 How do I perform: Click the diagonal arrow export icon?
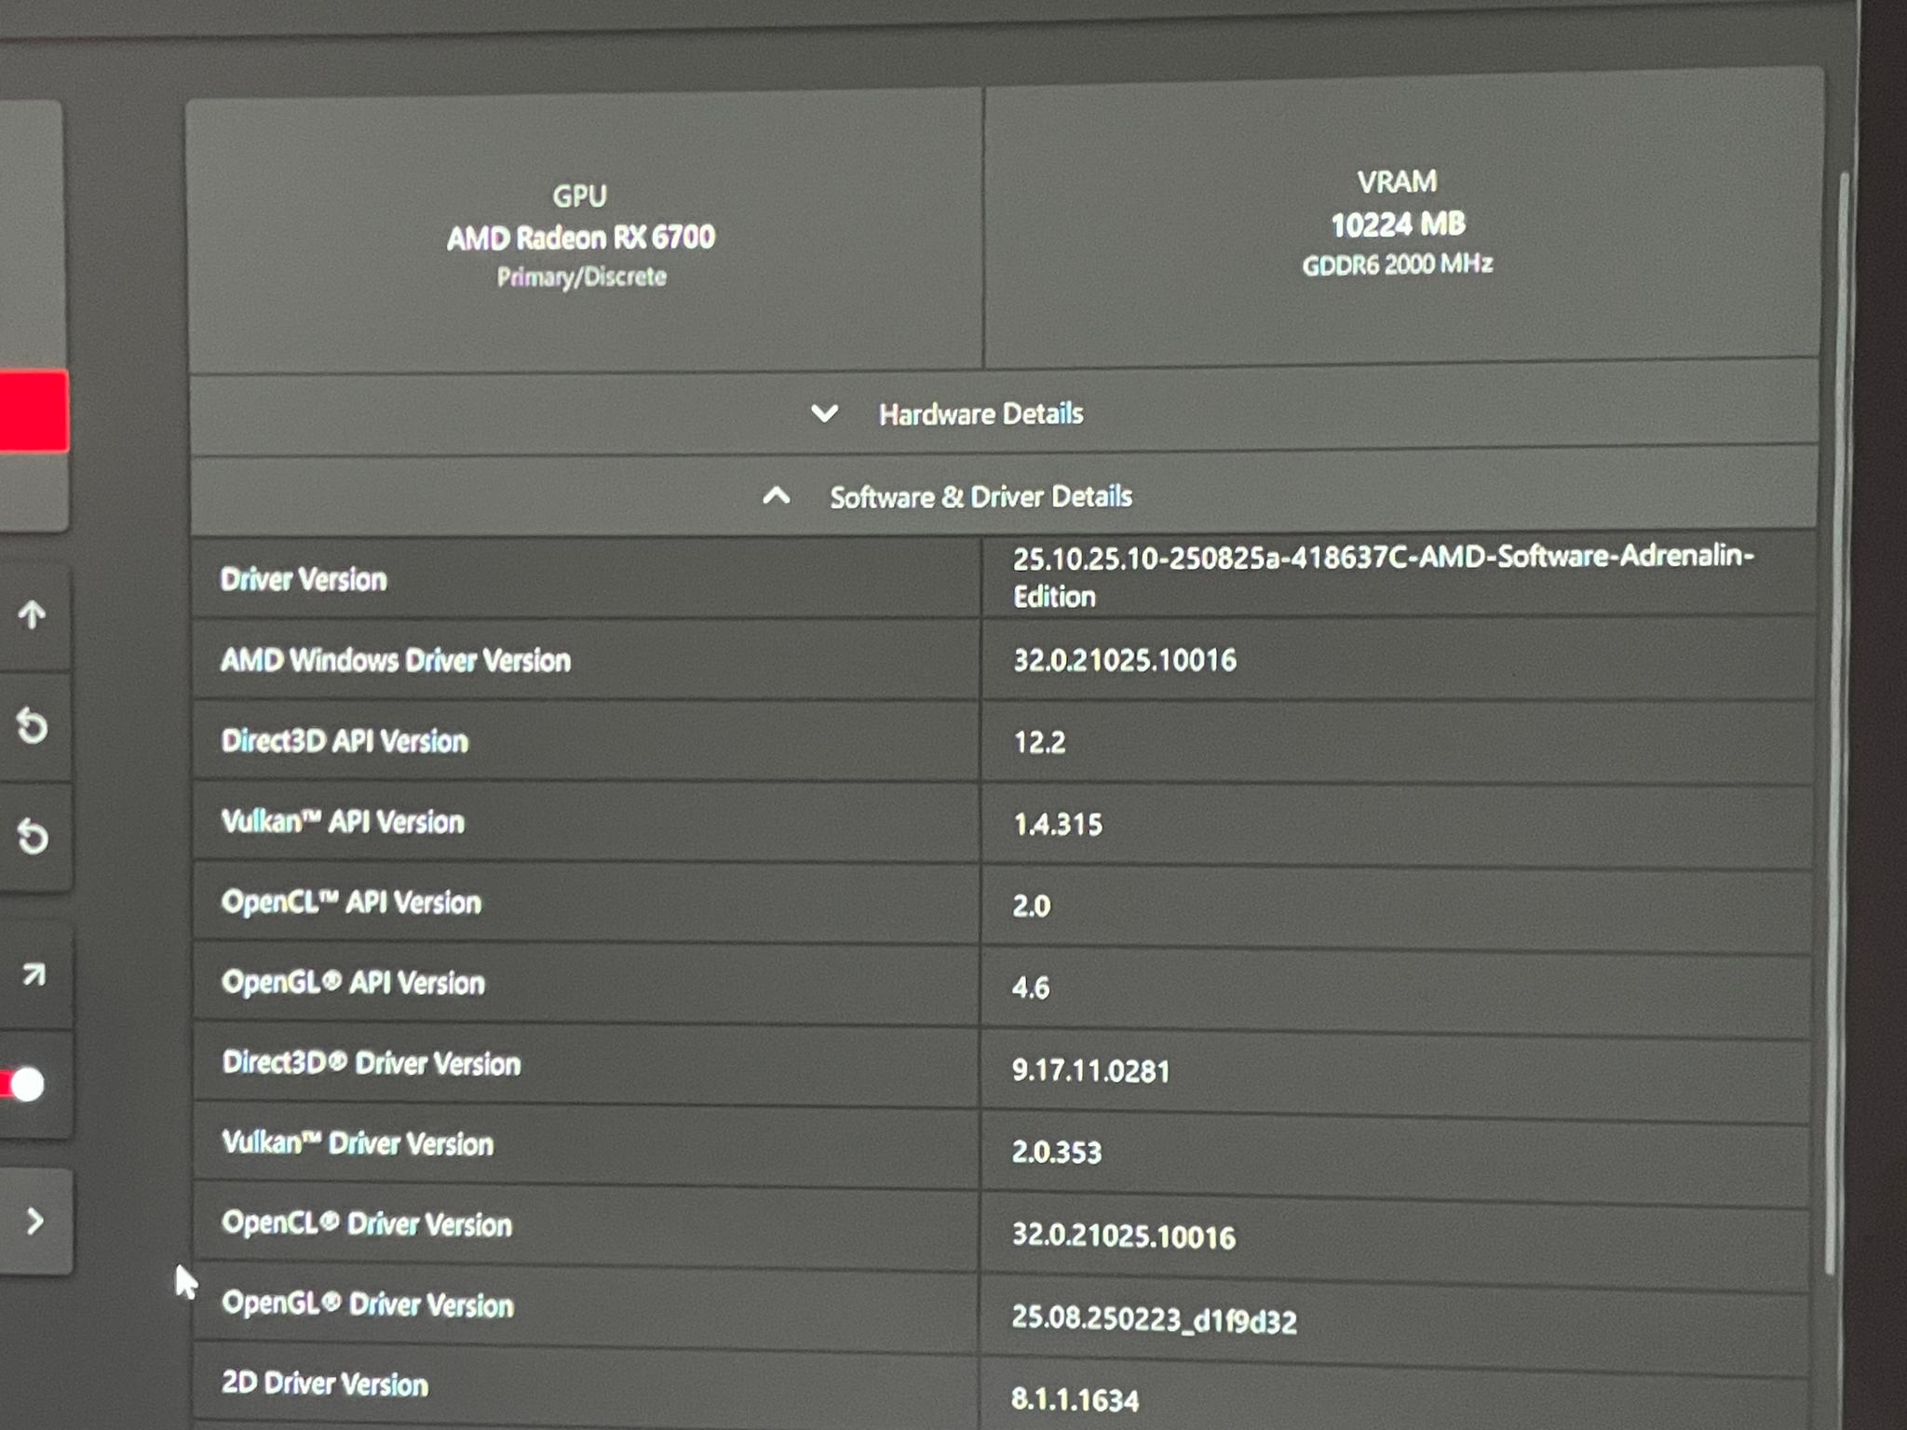(34, 974)
